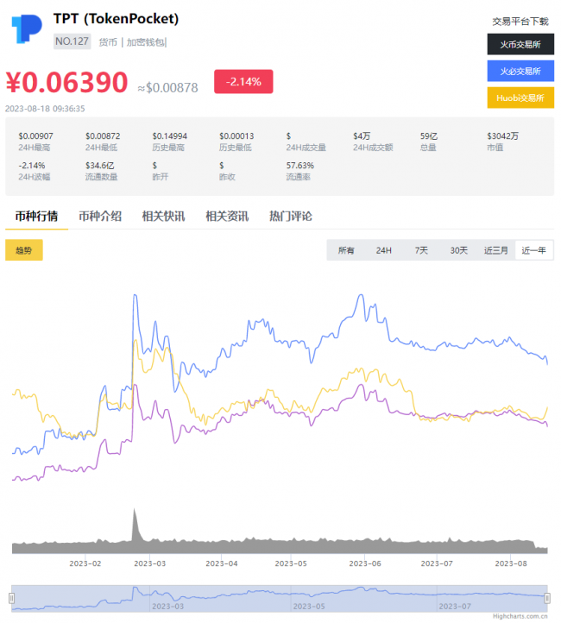Click the -2.14% 24H波幅 value
The image size is (561, 623).
point(32,166)
